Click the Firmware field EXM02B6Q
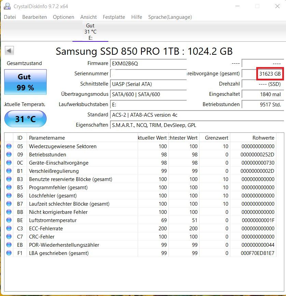The height and width of the screenshot is (296, 286). 148,63
